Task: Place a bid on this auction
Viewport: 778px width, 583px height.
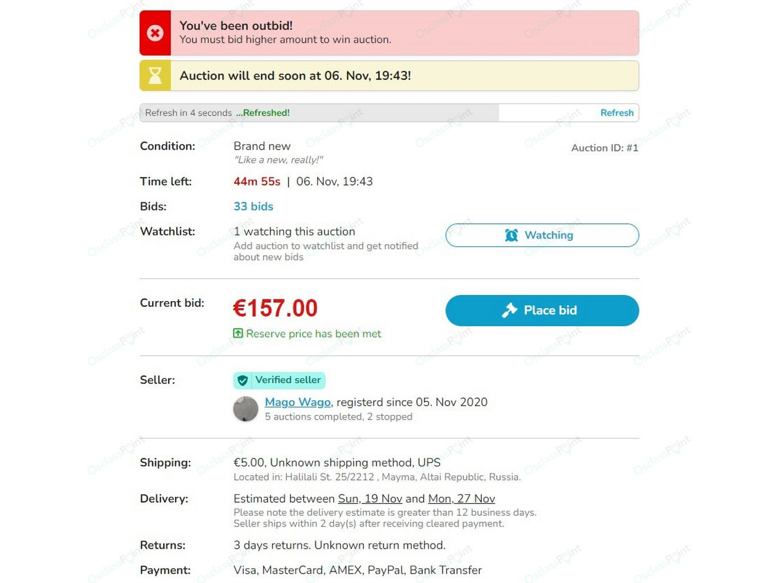Action: (542, 310)
